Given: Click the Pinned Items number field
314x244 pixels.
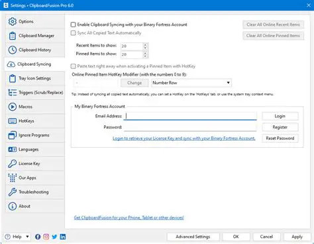Looking at the screenshot, I should coord(132,54).
